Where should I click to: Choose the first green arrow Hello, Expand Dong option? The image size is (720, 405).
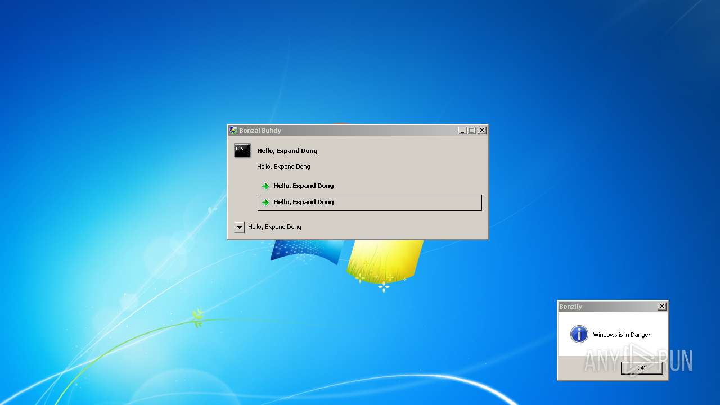[x=370, y=186]
